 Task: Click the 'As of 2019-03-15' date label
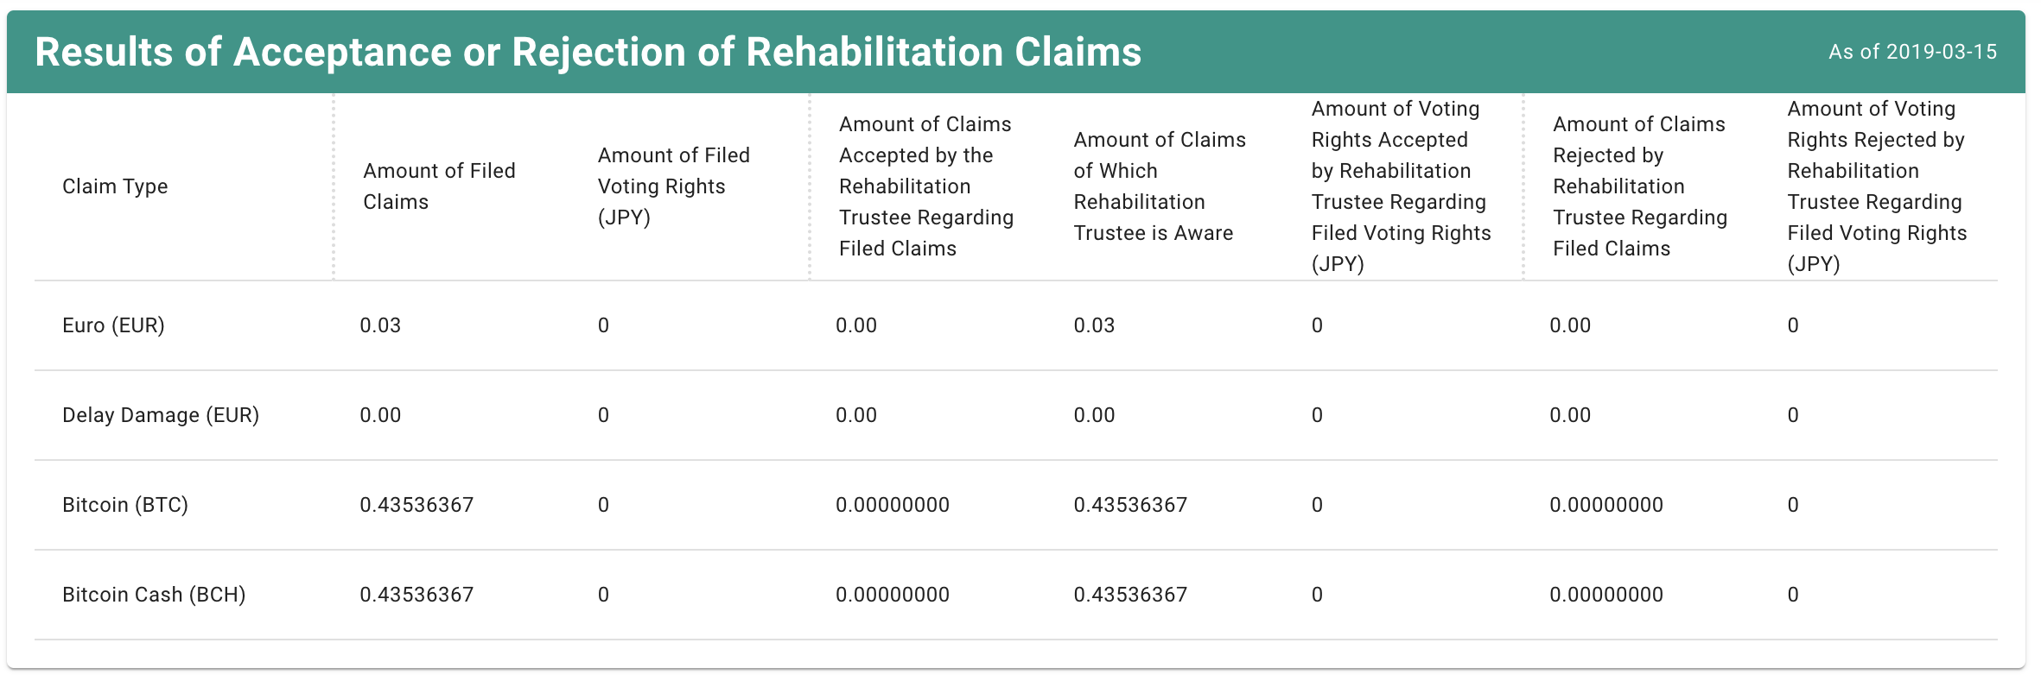point(1911,52)
